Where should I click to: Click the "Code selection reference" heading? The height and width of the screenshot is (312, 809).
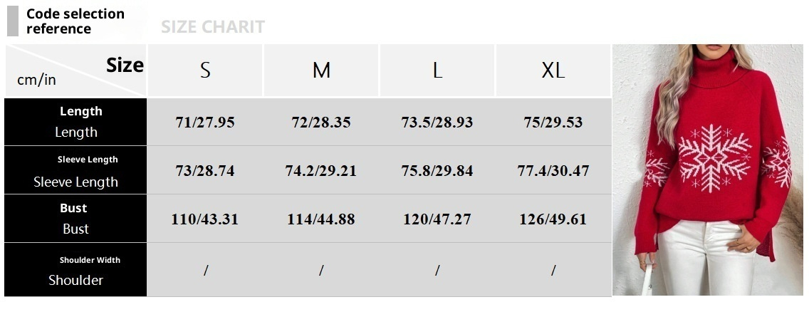click(75, 21)
